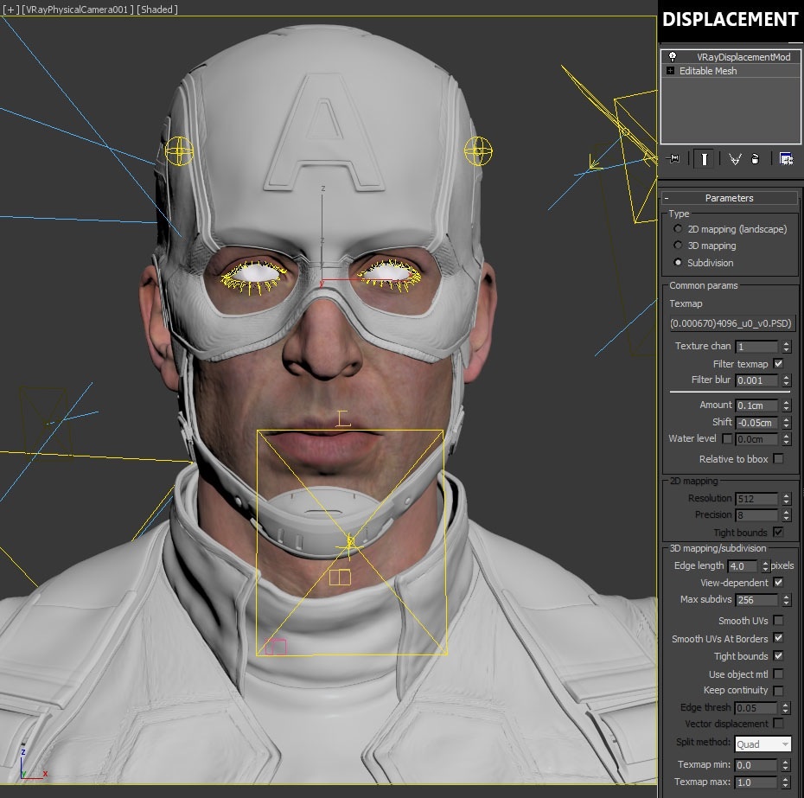The height and width of the screenshot is (798, 804).
Task: Click the Shift spinner arrows
Action: pyautogui.click(x=787, y=423)
